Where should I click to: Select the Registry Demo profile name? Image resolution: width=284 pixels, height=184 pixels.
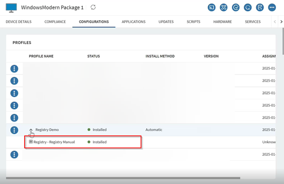point(47,130)
